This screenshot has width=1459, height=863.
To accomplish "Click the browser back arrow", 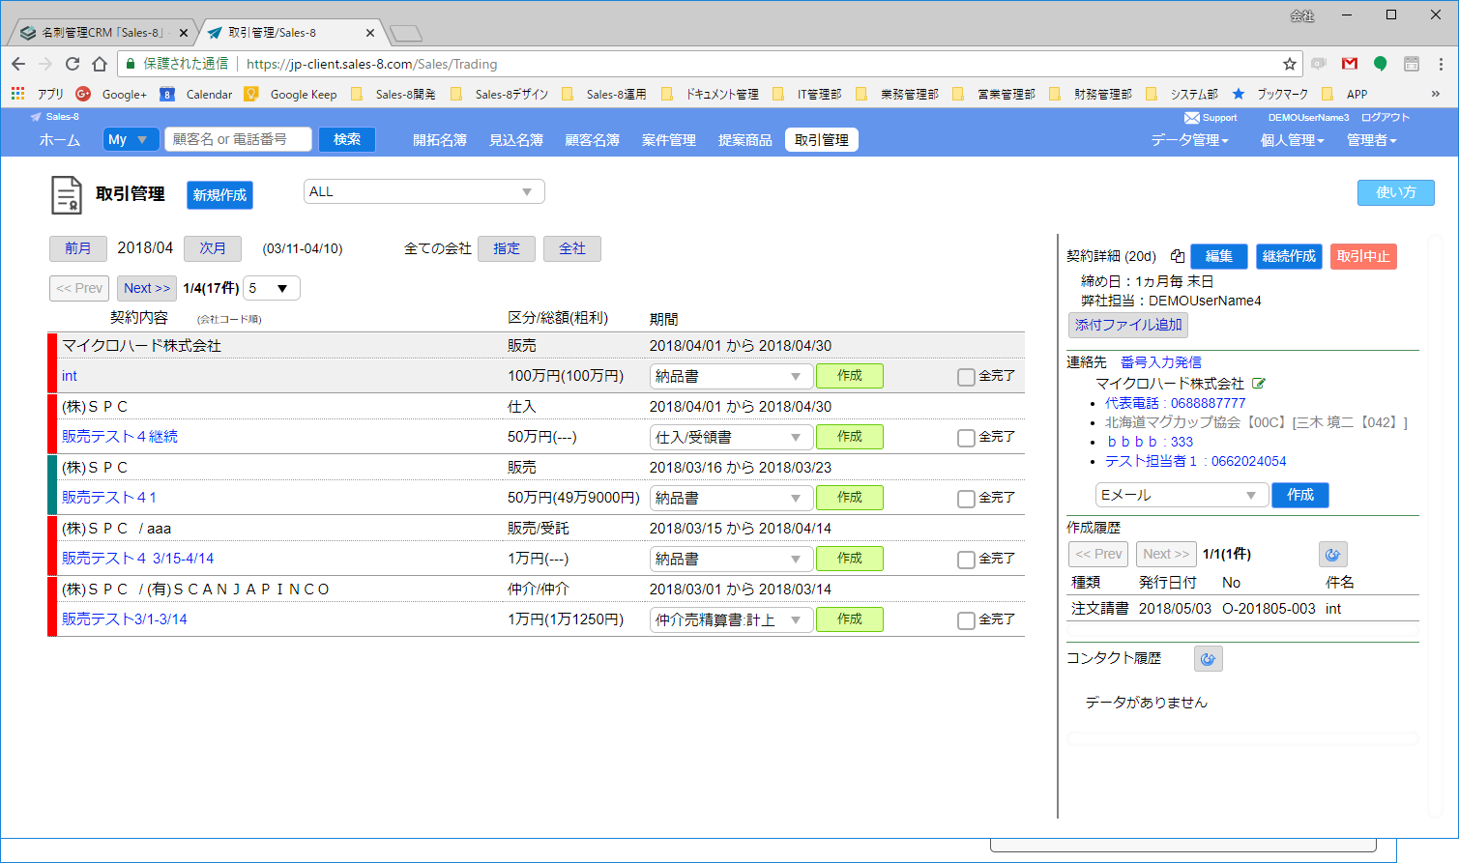I will 18,64.
